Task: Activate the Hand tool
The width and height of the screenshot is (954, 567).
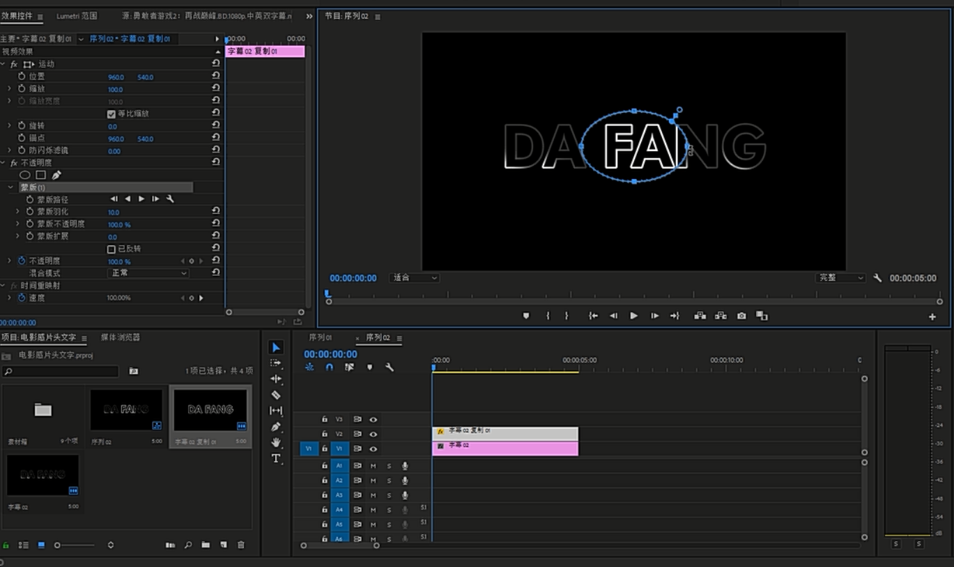Action: coord(276,442)
